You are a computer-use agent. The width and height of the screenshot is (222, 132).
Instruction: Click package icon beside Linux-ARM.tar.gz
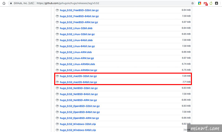click(x=57, y=58)
